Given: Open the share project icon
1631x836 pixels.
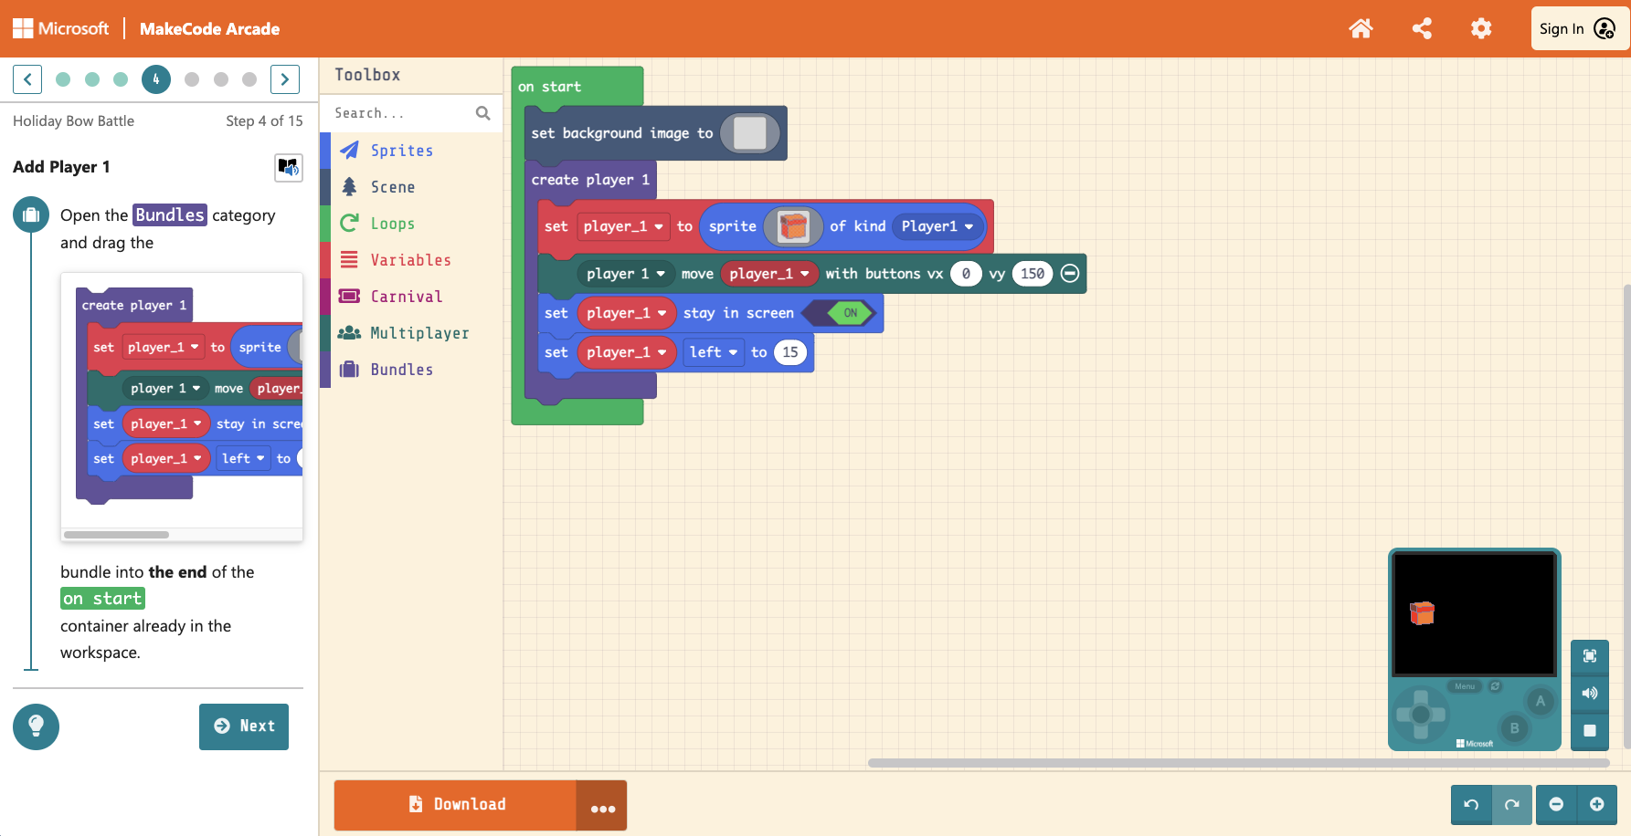Looking at the screenshot, I should coord(1422,28).
